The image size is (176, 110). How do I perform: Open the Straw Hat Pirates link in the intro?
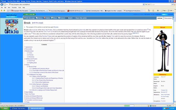[47, 30]
